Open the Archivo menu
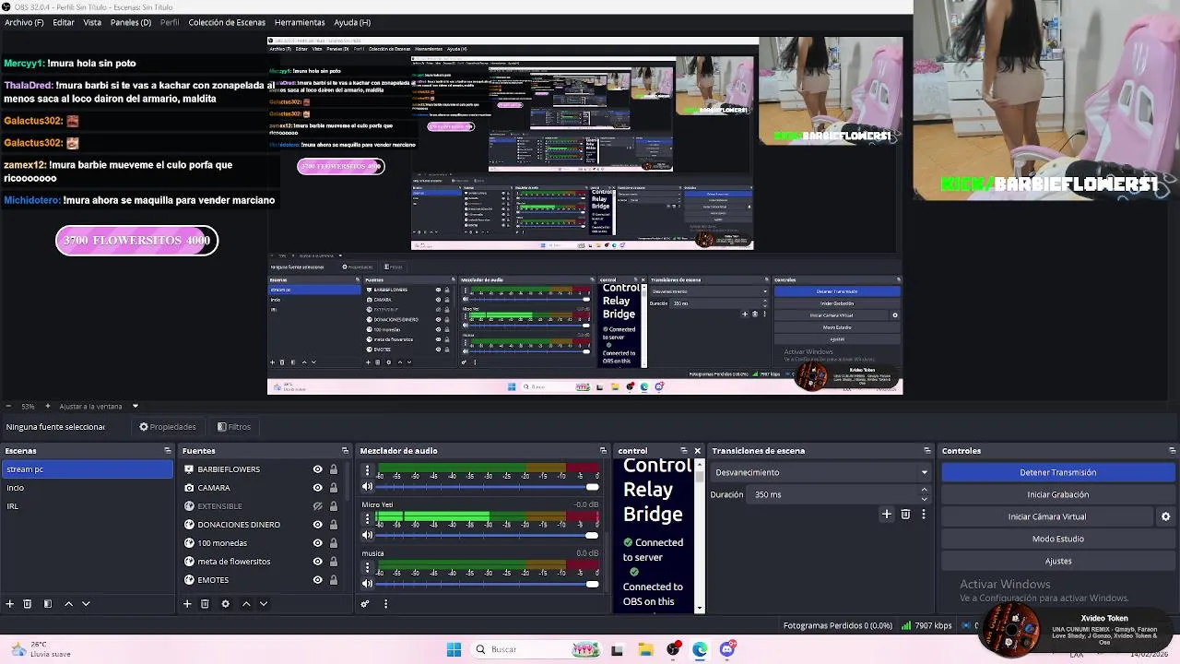 click(x=24, y=22)
